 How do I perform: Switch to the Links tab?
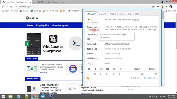tap(121, 14)
